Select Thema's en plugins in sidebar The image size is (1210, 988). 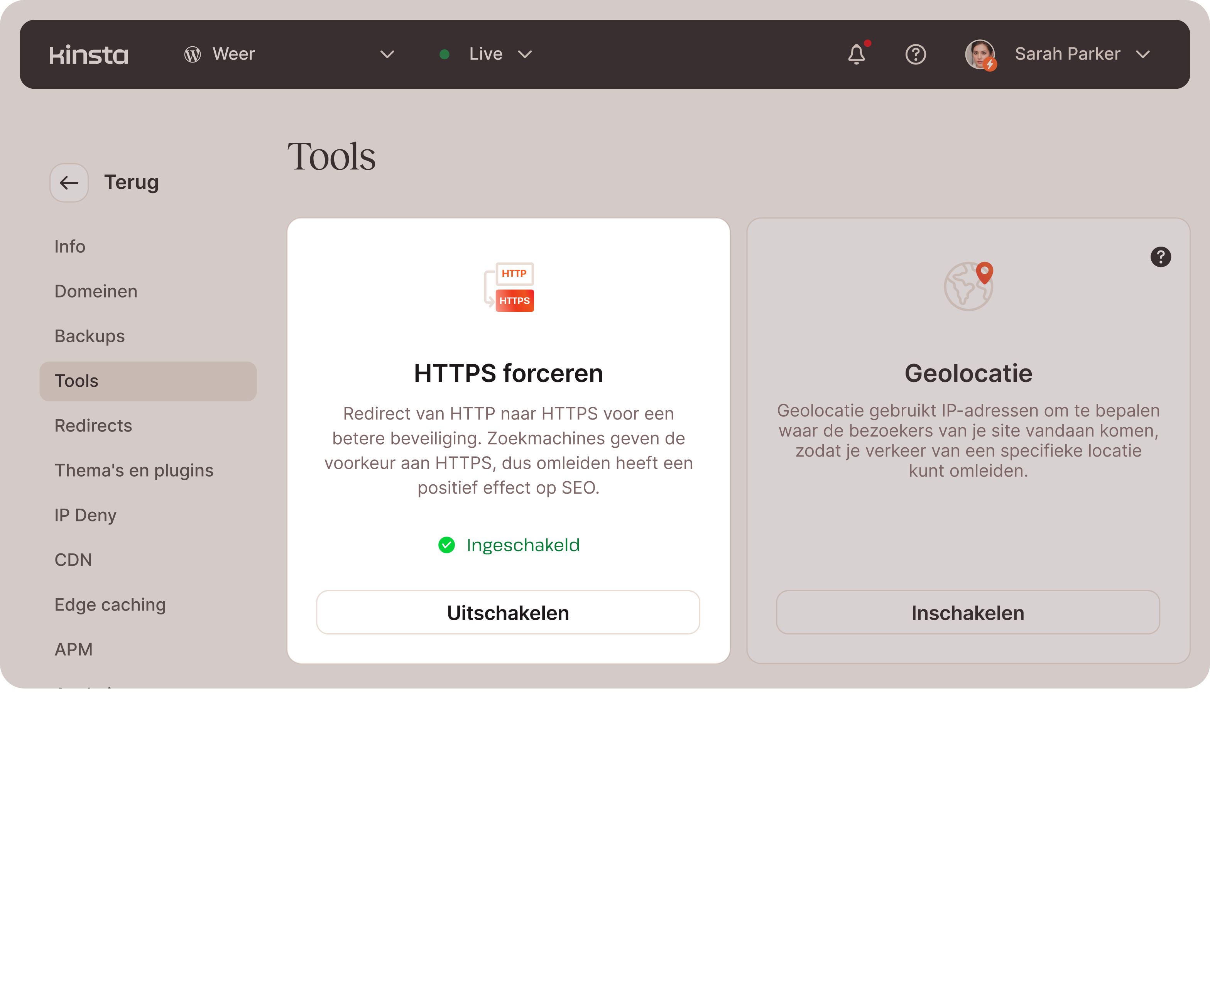pos(134,471)
